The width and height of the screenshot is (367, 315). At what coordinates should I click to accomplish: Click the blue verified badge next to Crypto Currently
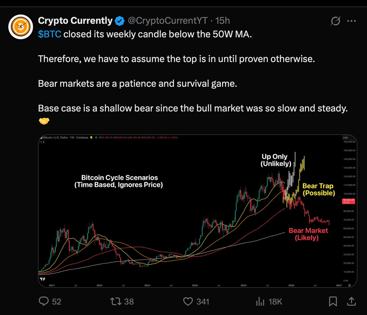(120, 21)
